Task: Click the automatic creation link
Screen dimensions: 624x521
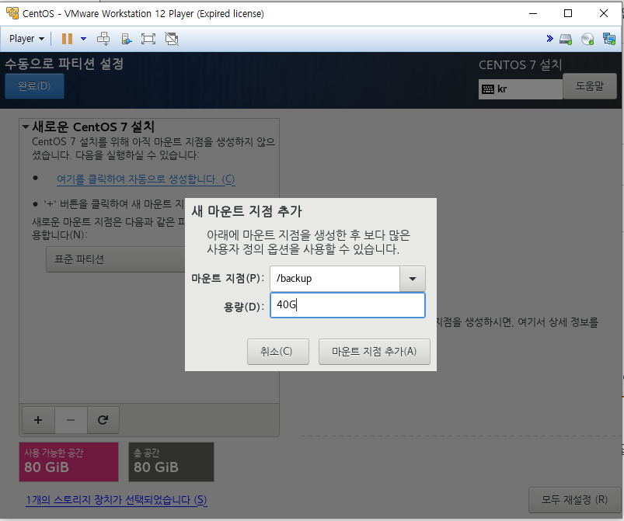Action: [145, 179]
